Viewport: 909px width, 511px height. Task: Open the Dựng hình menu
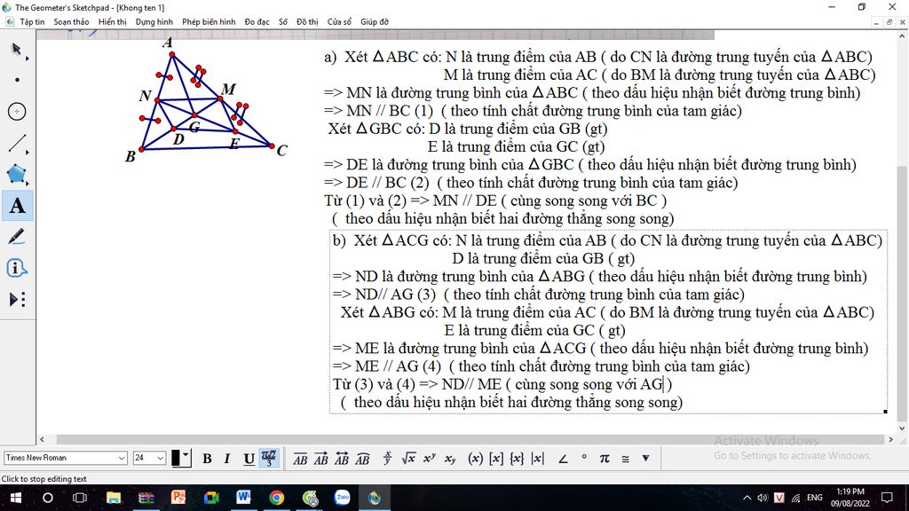click(x=154, y=22)
